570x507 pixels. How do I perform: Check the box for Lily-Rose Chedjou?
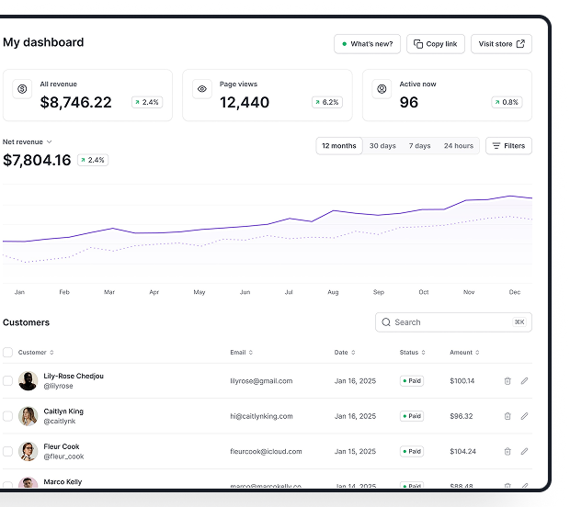(8, 380)
